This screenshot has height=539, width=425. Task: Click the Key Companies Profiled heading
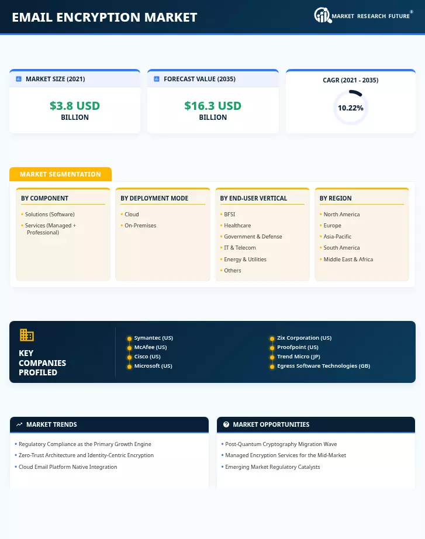(x=42, y=362)
